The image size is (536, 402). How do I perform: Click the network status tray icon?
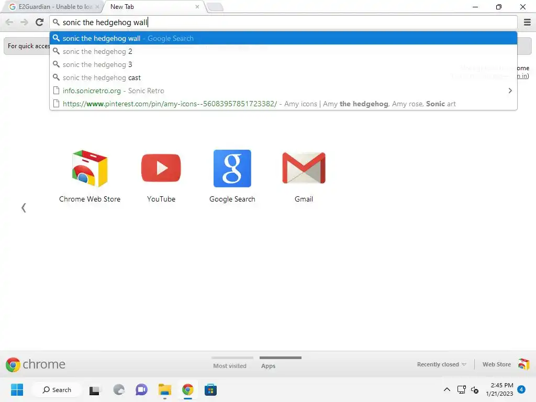point(462,389)
